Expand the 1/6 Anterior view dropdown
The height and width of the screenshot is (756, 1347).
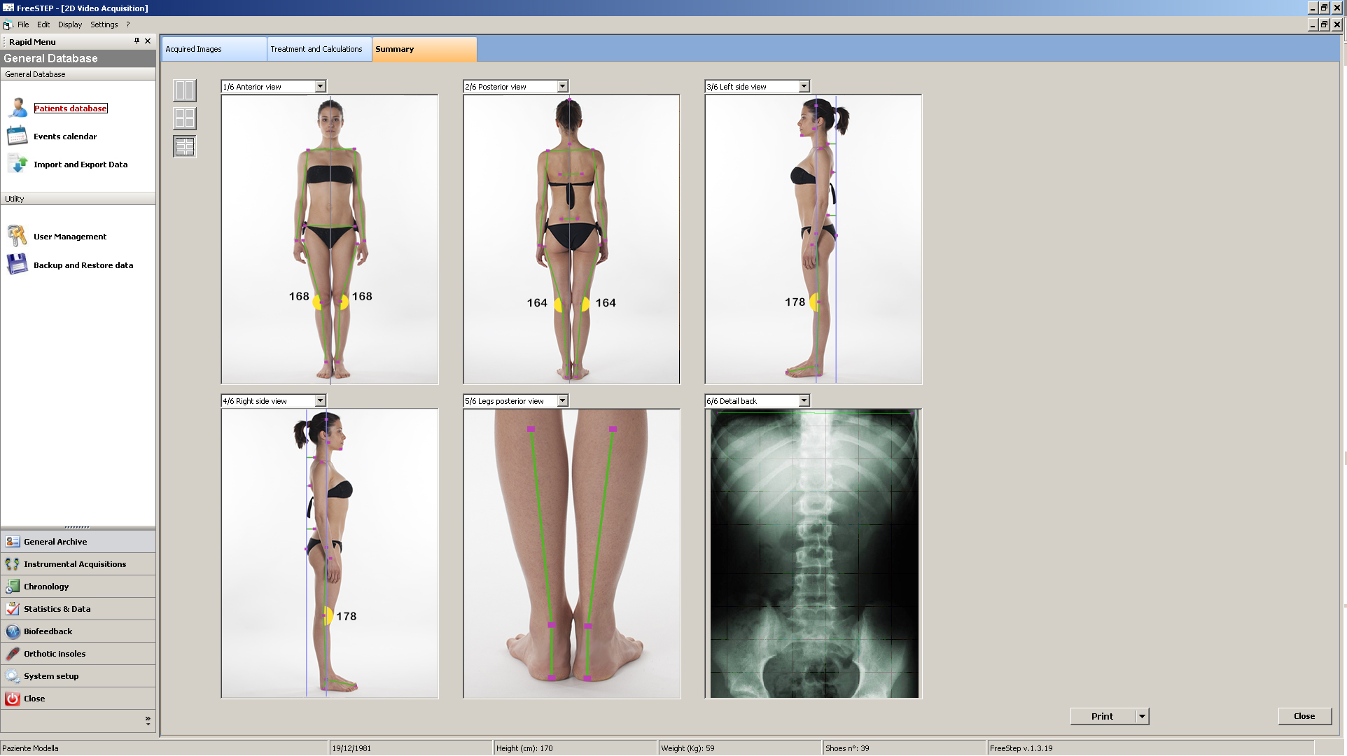pos(320,86)
